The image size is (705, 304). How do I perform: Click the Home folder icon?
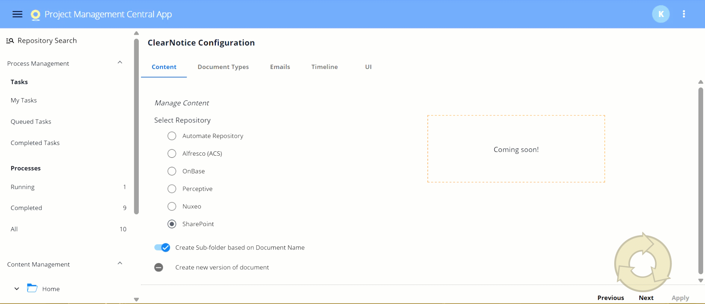32,288
